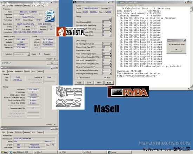The width and height of the screenshot is (193, 154).
Task: Click title icon of CPU-Z Memory window
Action: pyautogui.click(x=2, y=68)
